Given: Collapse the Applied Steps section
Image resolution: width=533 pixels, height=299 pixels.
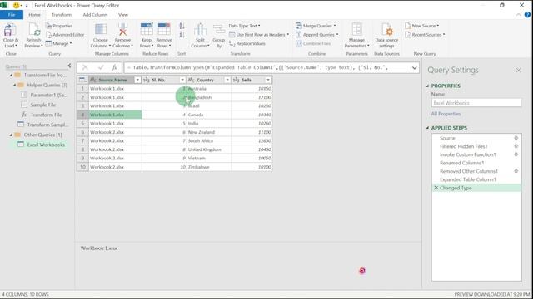Looking at the screenshot, I should click(427, 128).
